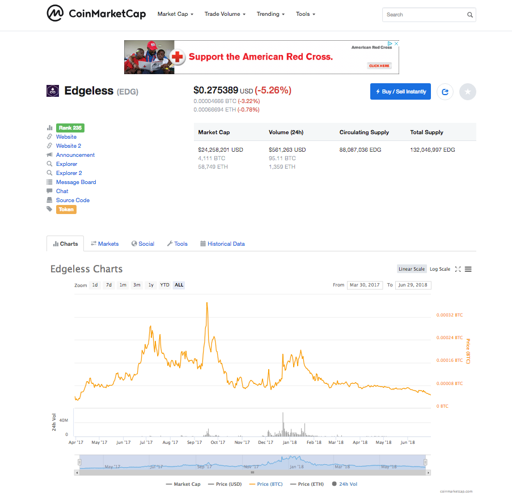Open the Announcement link

[x=75, y=155]
